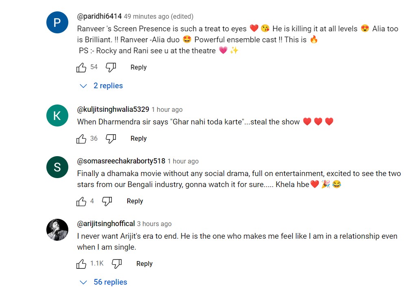Reply to @kuljitsinghwalia5329's comment

[x=138, y=139]
